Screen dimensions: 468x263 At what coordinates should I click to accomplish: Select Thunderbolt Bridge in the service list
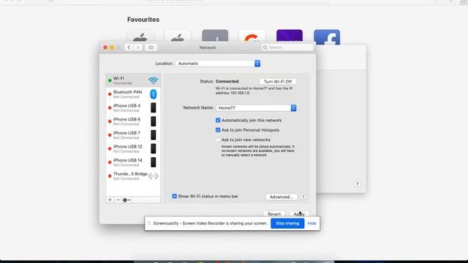coord(133,176)
